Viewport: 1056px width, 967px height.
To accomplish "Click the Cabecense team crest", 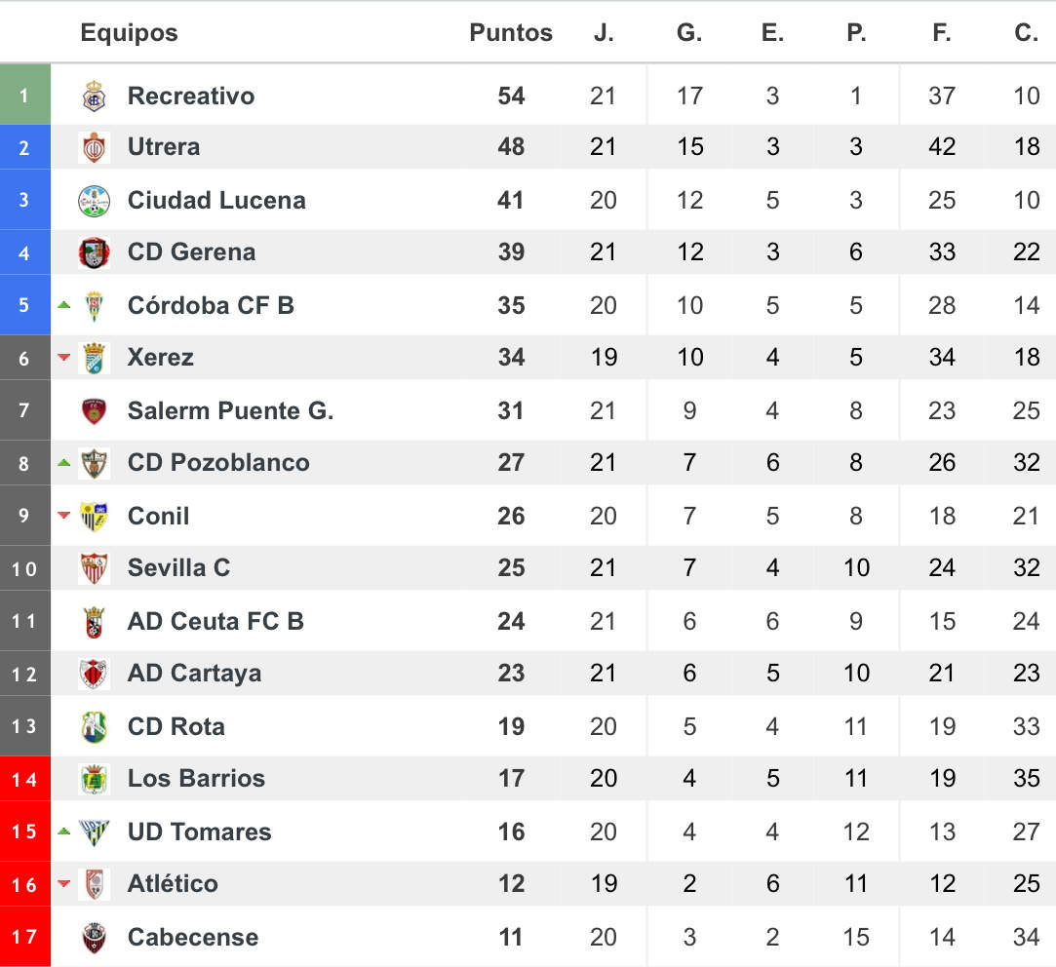I will coord(94,938).
